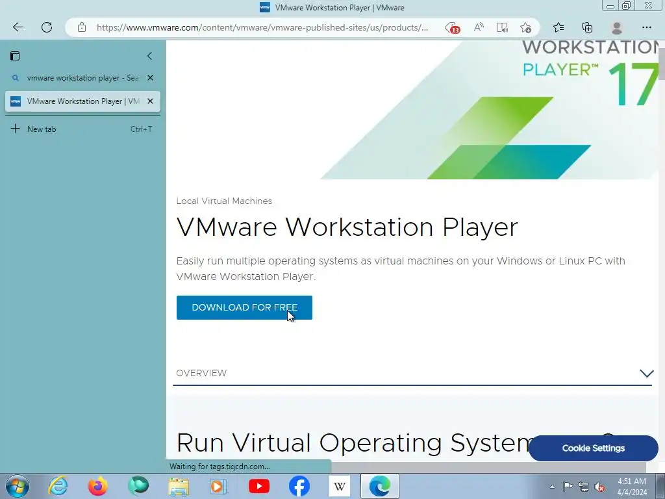Open Wikipedia shortcut in taskbar

pos(340,486)
